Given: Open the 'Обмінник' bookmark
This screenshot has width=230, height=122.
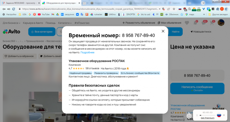Looking at the screenshot, I should [172, 14].
